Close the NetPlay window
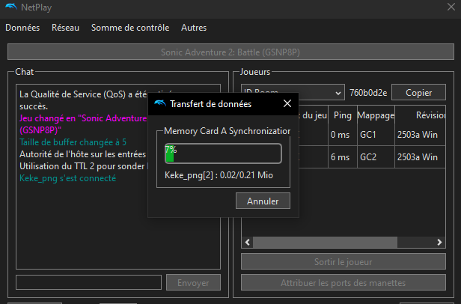461x304 pixels. click(x=451, y=7)
